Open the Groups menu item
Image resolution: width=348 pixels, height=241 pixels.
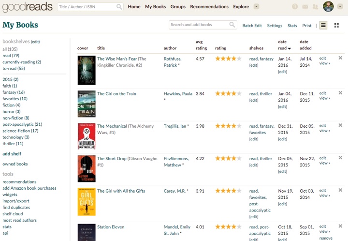coord(178,7)
